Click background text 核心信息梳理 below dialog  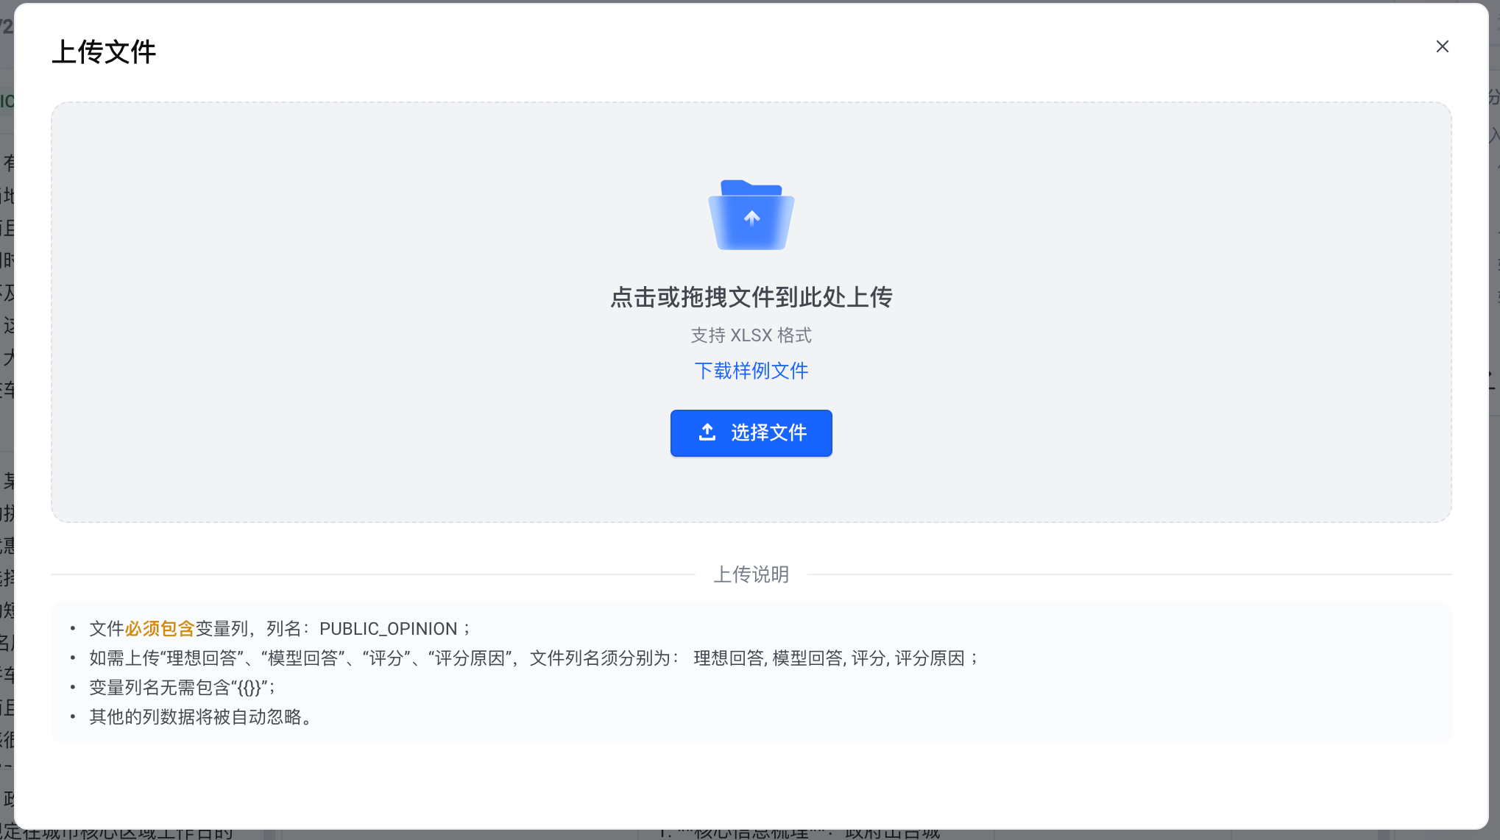(x=751, y=834)
